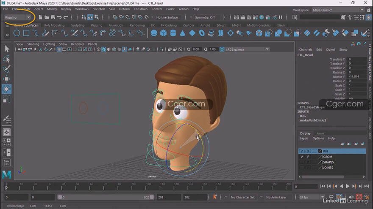Viewport: 373px width, 209px height.
Task: Click the playback range slider bar
Action: pyautogui.click(x=106, y=197)
